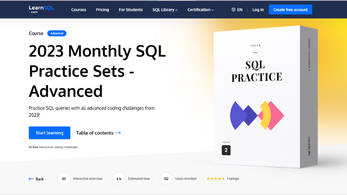The width and height of the screenshot is (347, 195).
Task: Select the EN language option
Action: pos(240,10)
